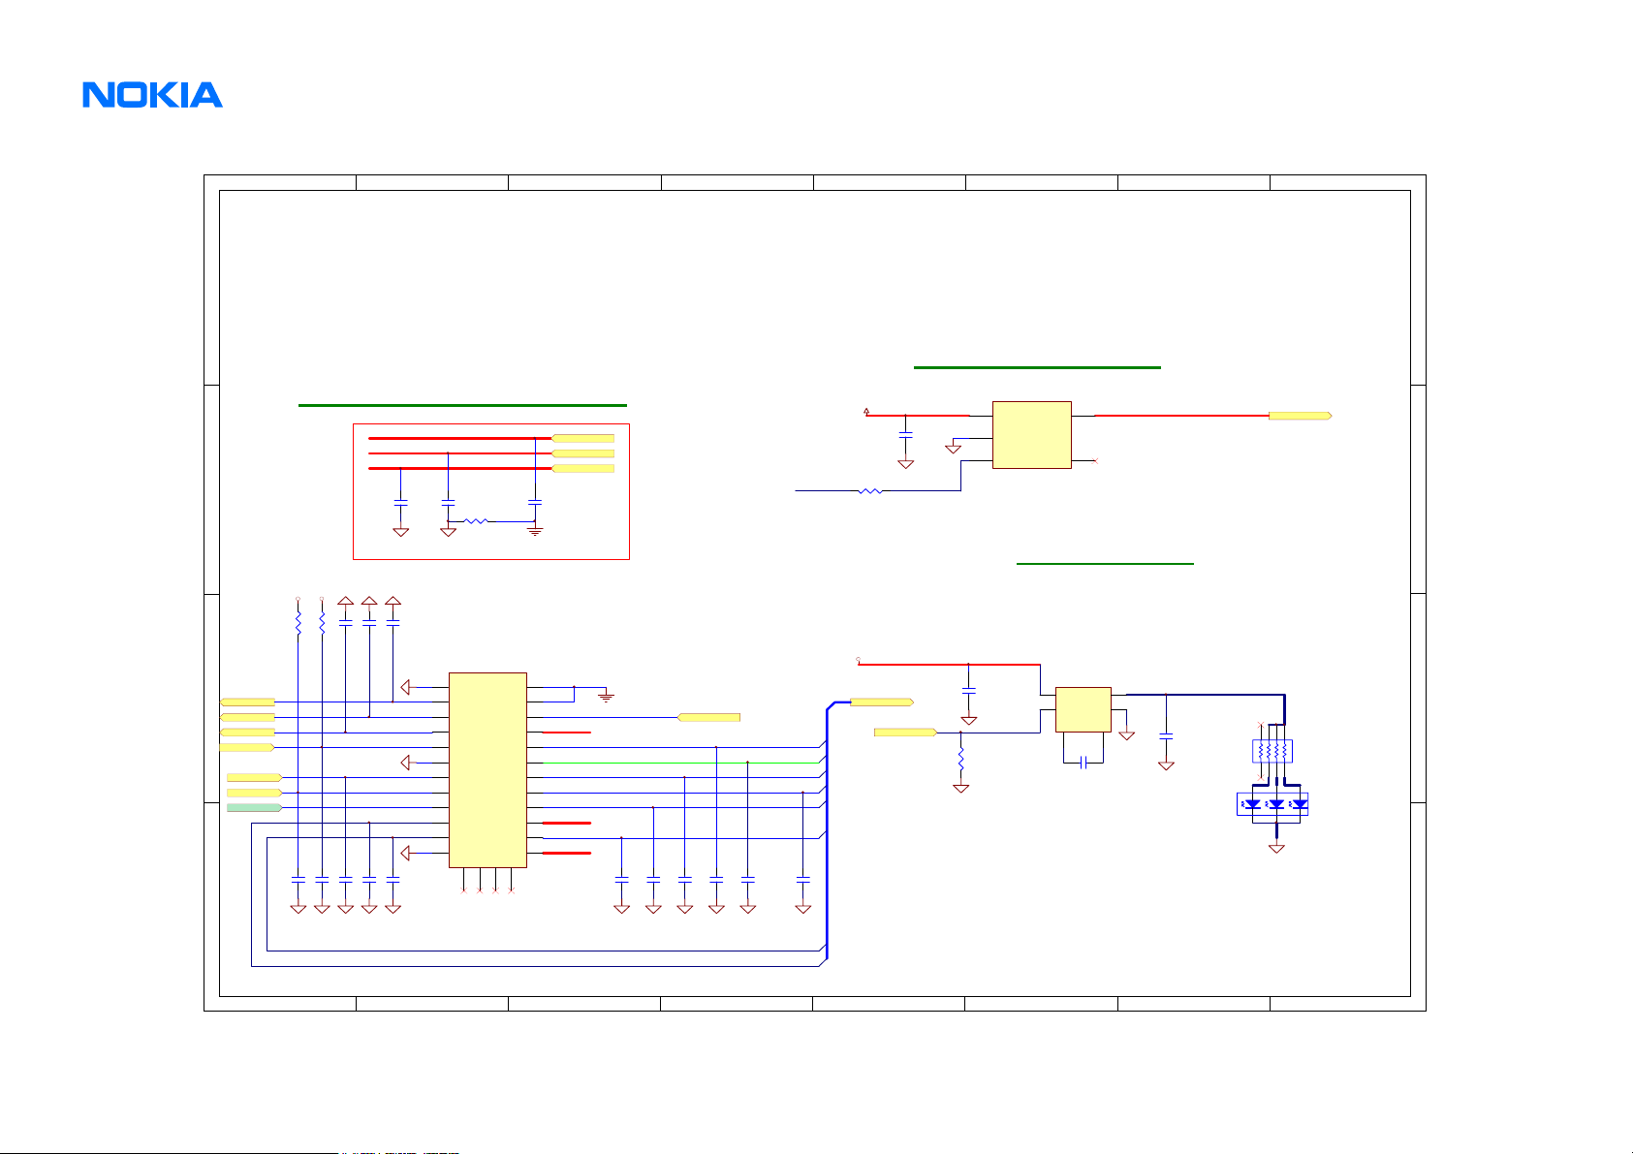
Task: Click the green heading line above the regulator
Action: 1037,367
